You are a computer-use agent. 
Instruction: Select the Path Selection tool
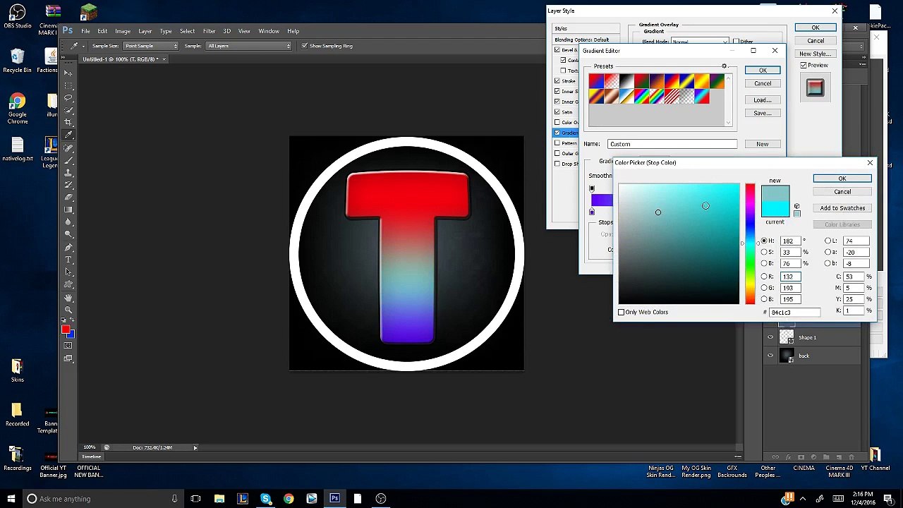tap(68, 272)
